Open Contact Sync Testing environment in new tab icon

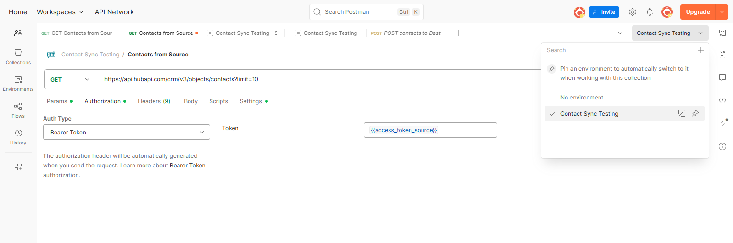tap(682, 113)
